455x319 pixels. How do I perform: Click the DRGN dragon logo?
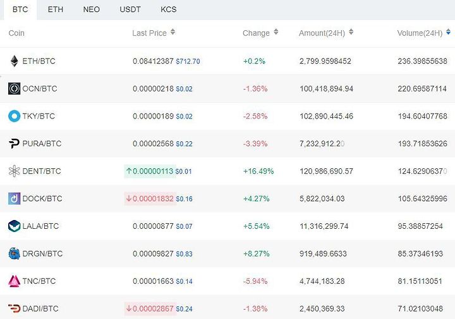point(14,253)
